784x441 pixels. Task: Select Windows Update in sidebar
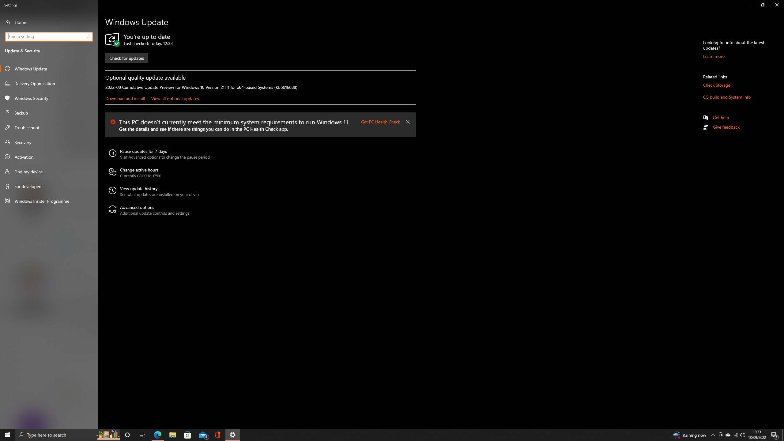click(x=49, y=69)
